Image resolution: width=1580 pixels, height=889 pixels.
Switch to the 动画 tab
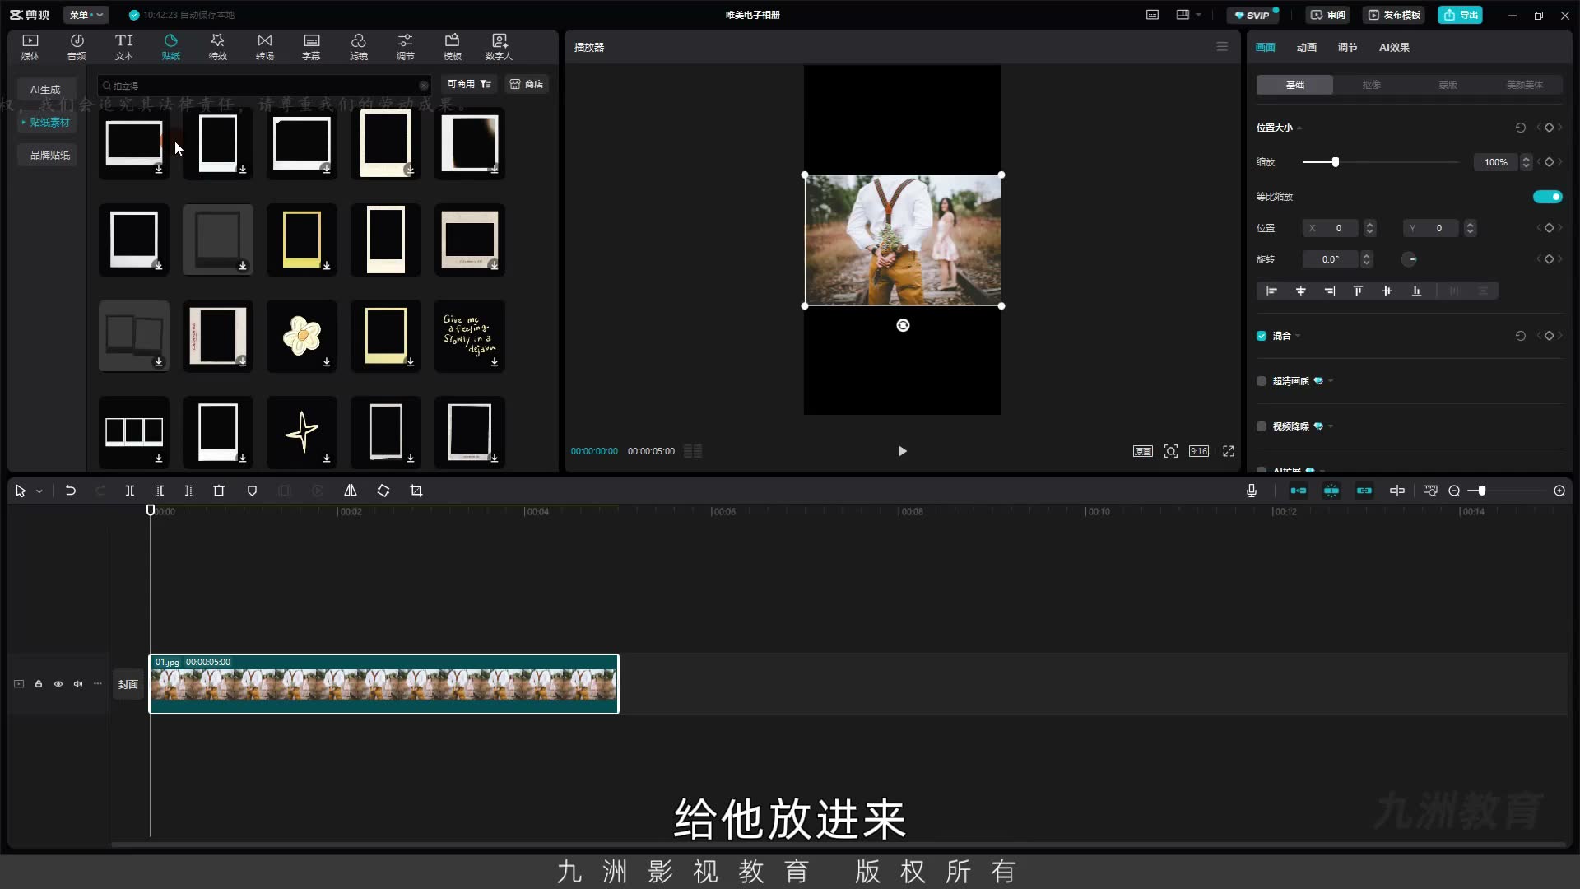coord(1306,48)
